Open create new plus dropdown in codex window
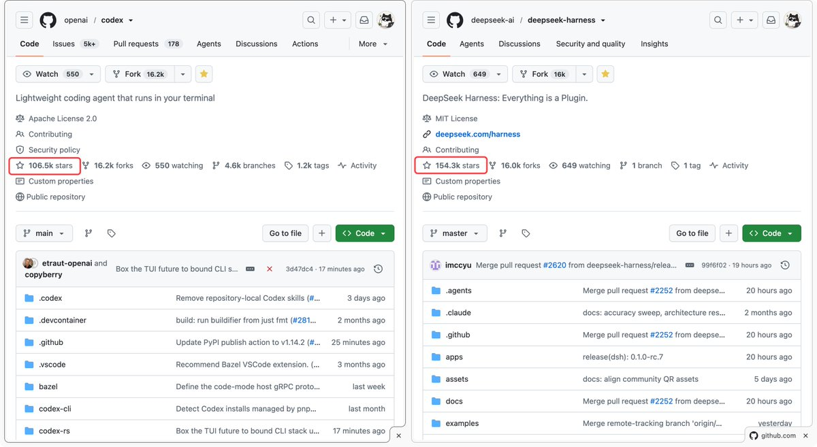The width and height of the screenshot is (817, 447). pyautogui.click(x=338, y=20)
